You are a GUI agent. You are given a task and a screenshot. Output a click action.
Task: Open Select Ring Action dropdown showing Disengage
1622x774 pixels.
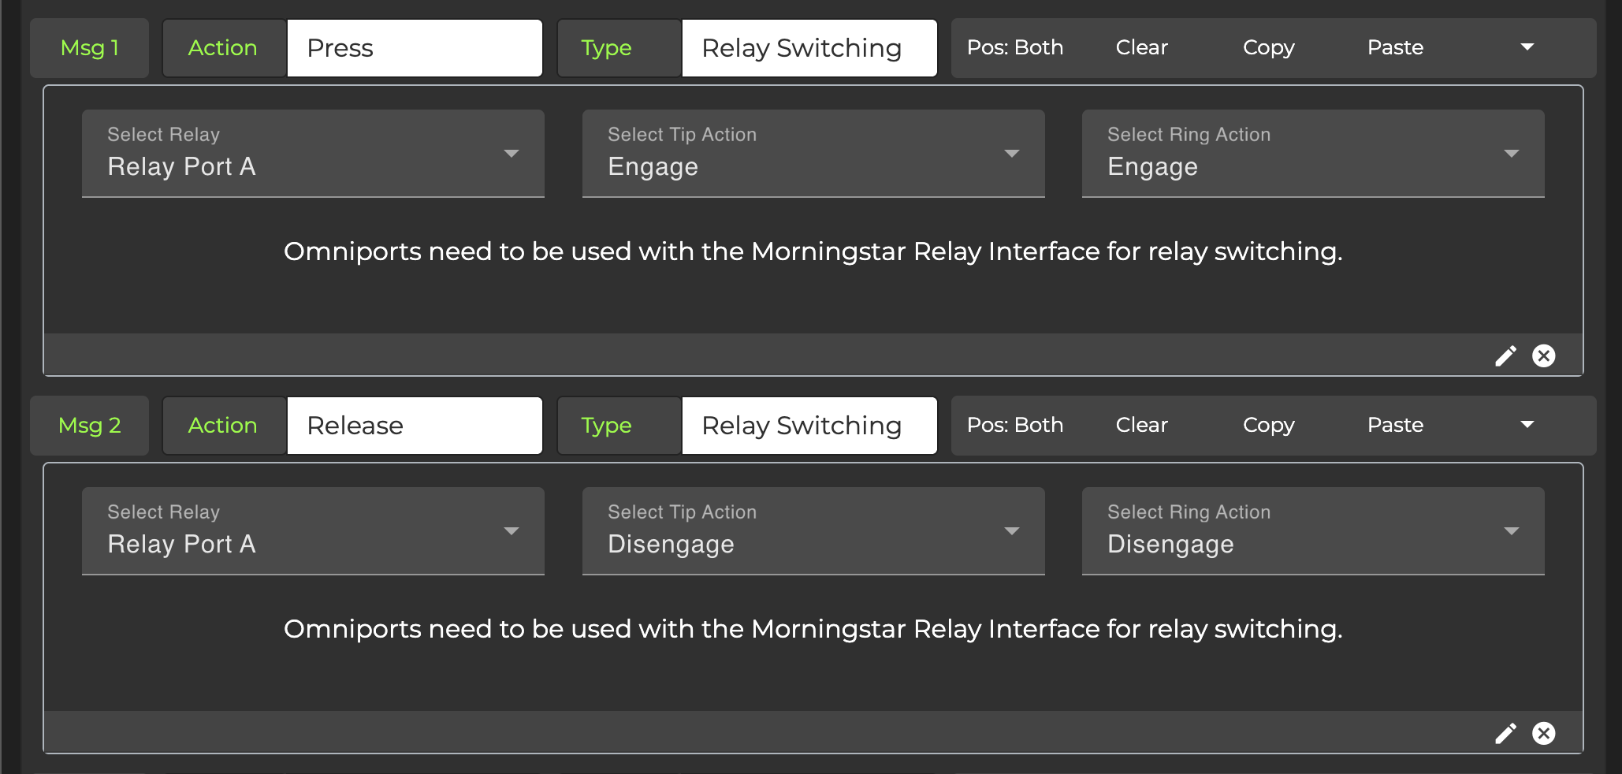pyautogui.click(x=1312, y=531)
